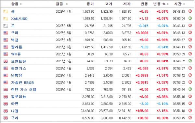Select the percent change +3.81%
The image size is (195, 123).
(162, 68)
